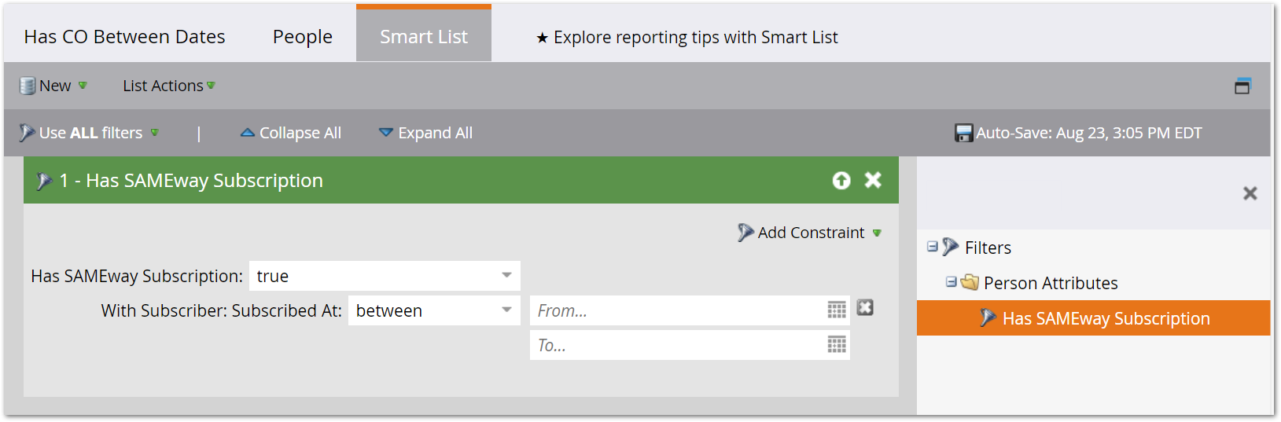Remove the Has SAMEway Subscription filter
1281x422 pixels.
(873, 180)
